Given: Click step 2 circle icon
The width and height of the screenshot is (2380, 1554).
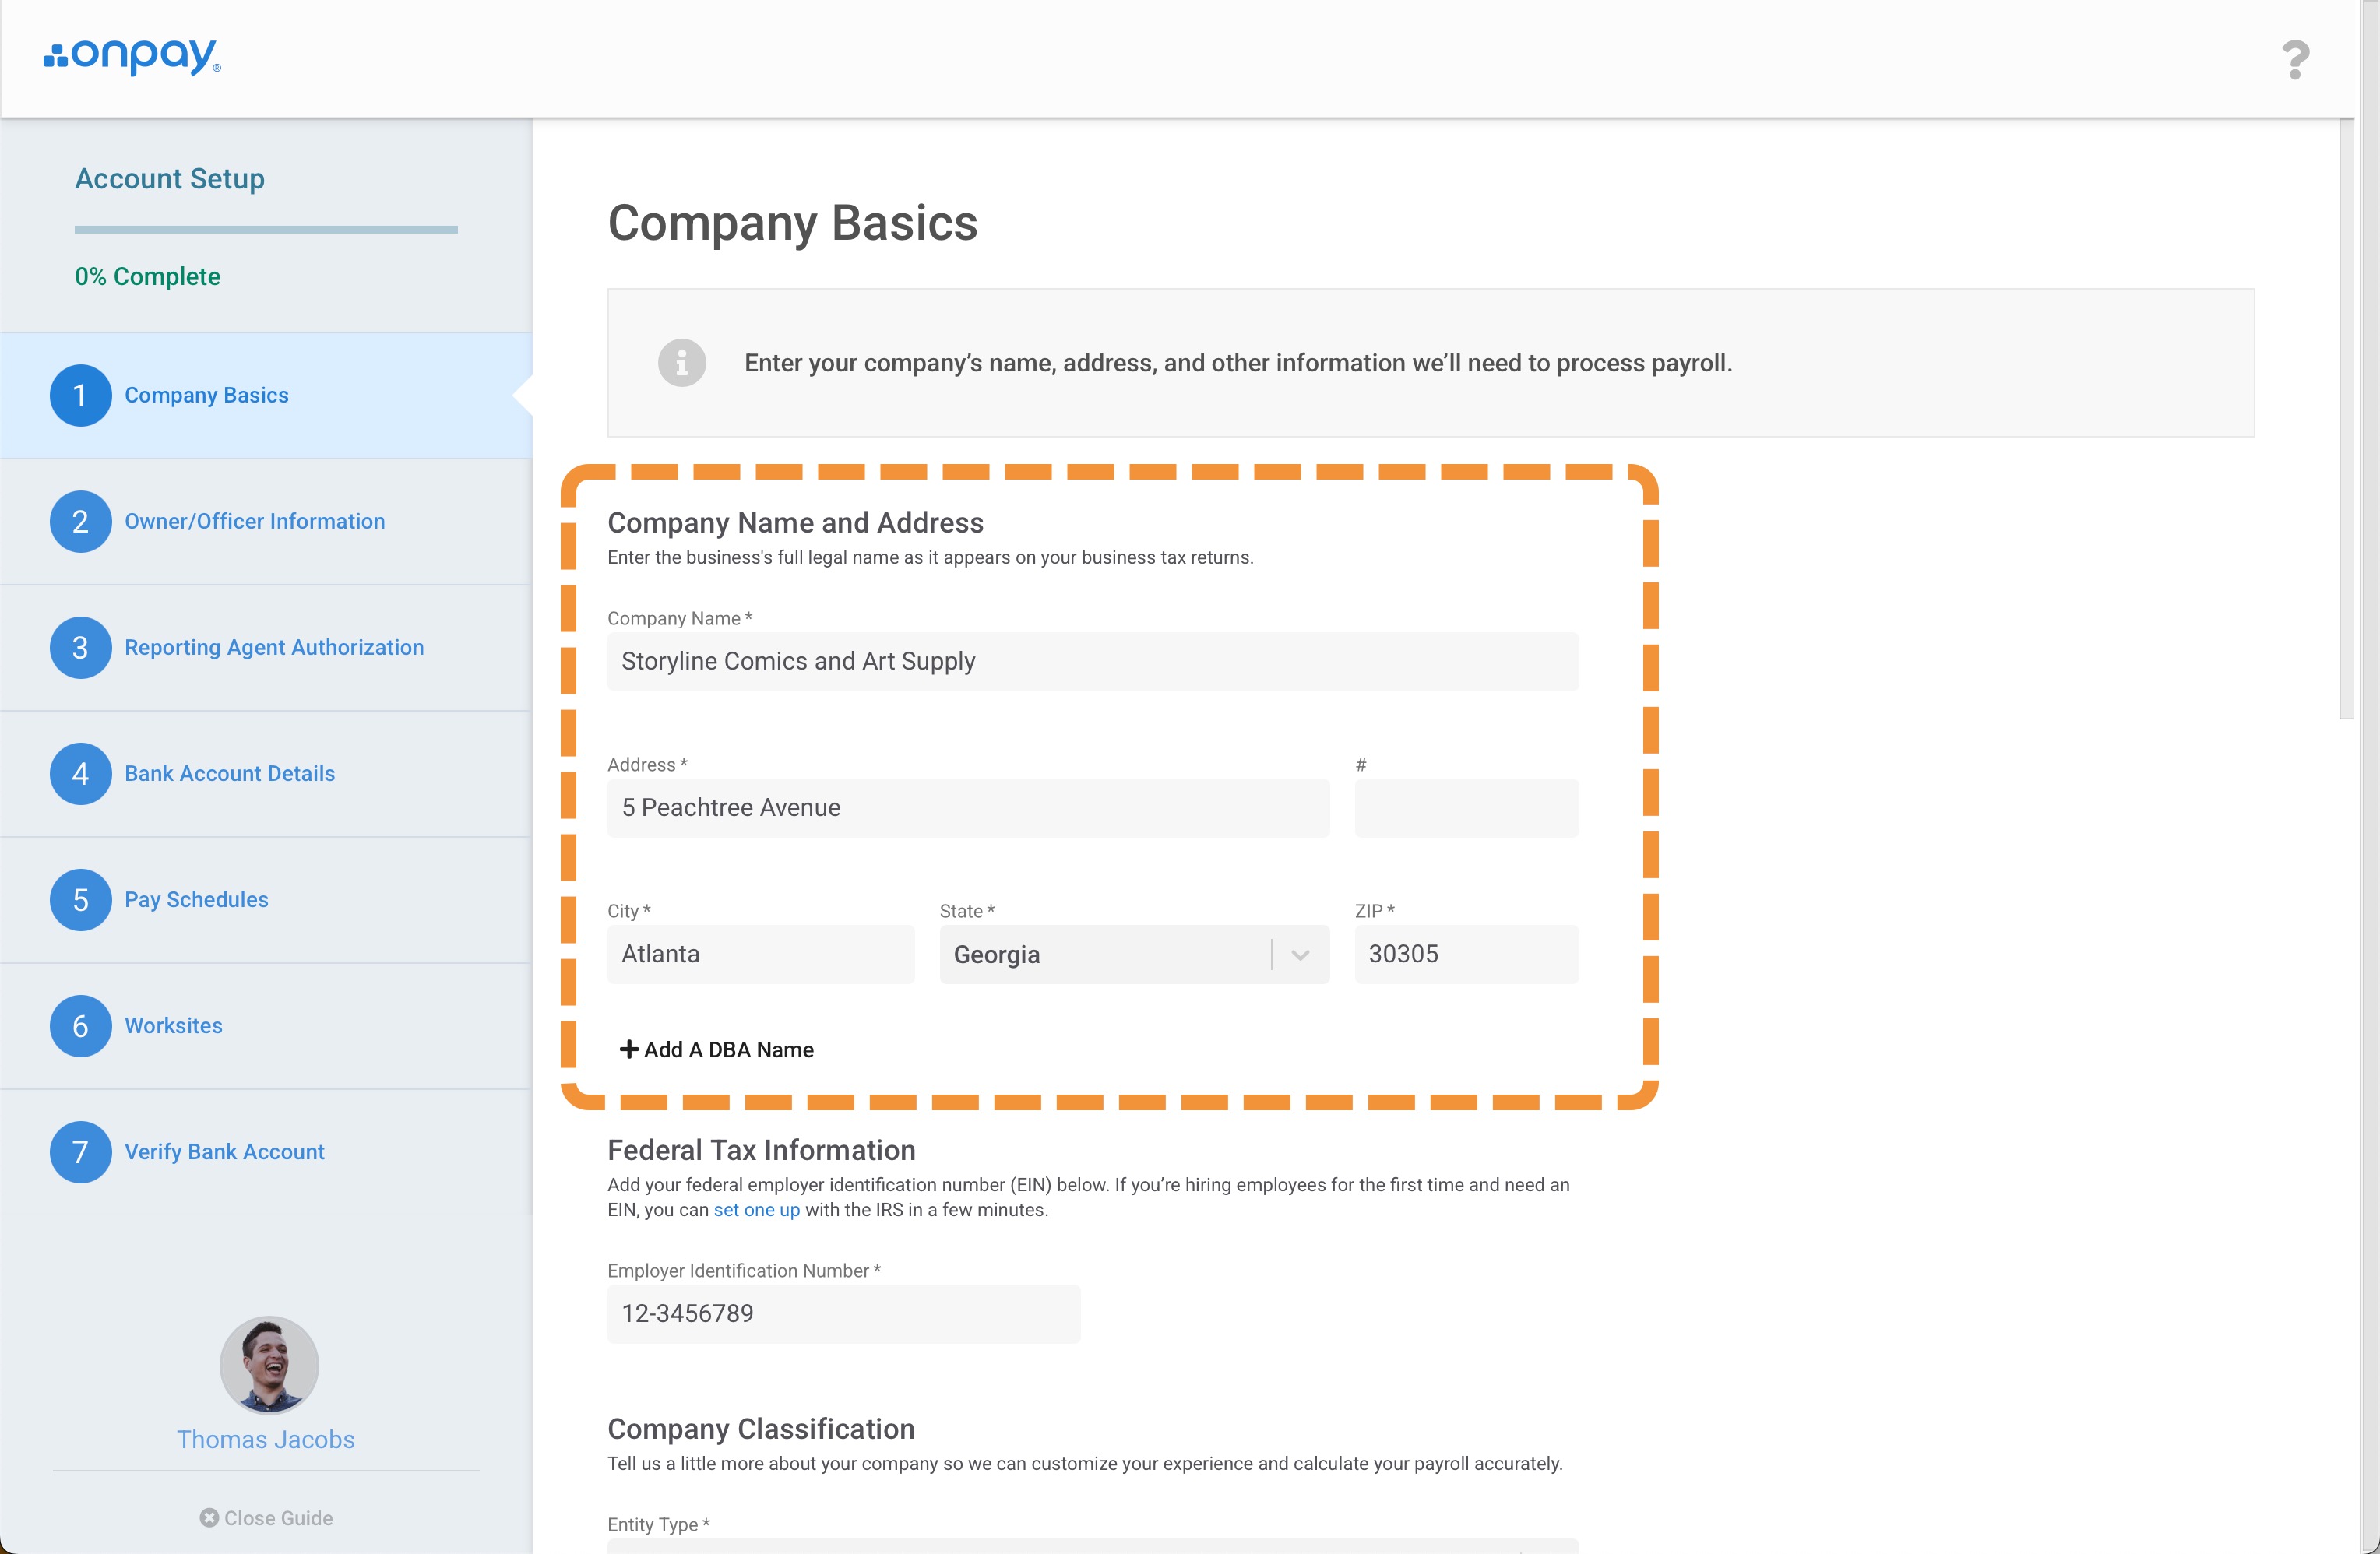Looking at the screenshot, I should (x=80, y=521).
